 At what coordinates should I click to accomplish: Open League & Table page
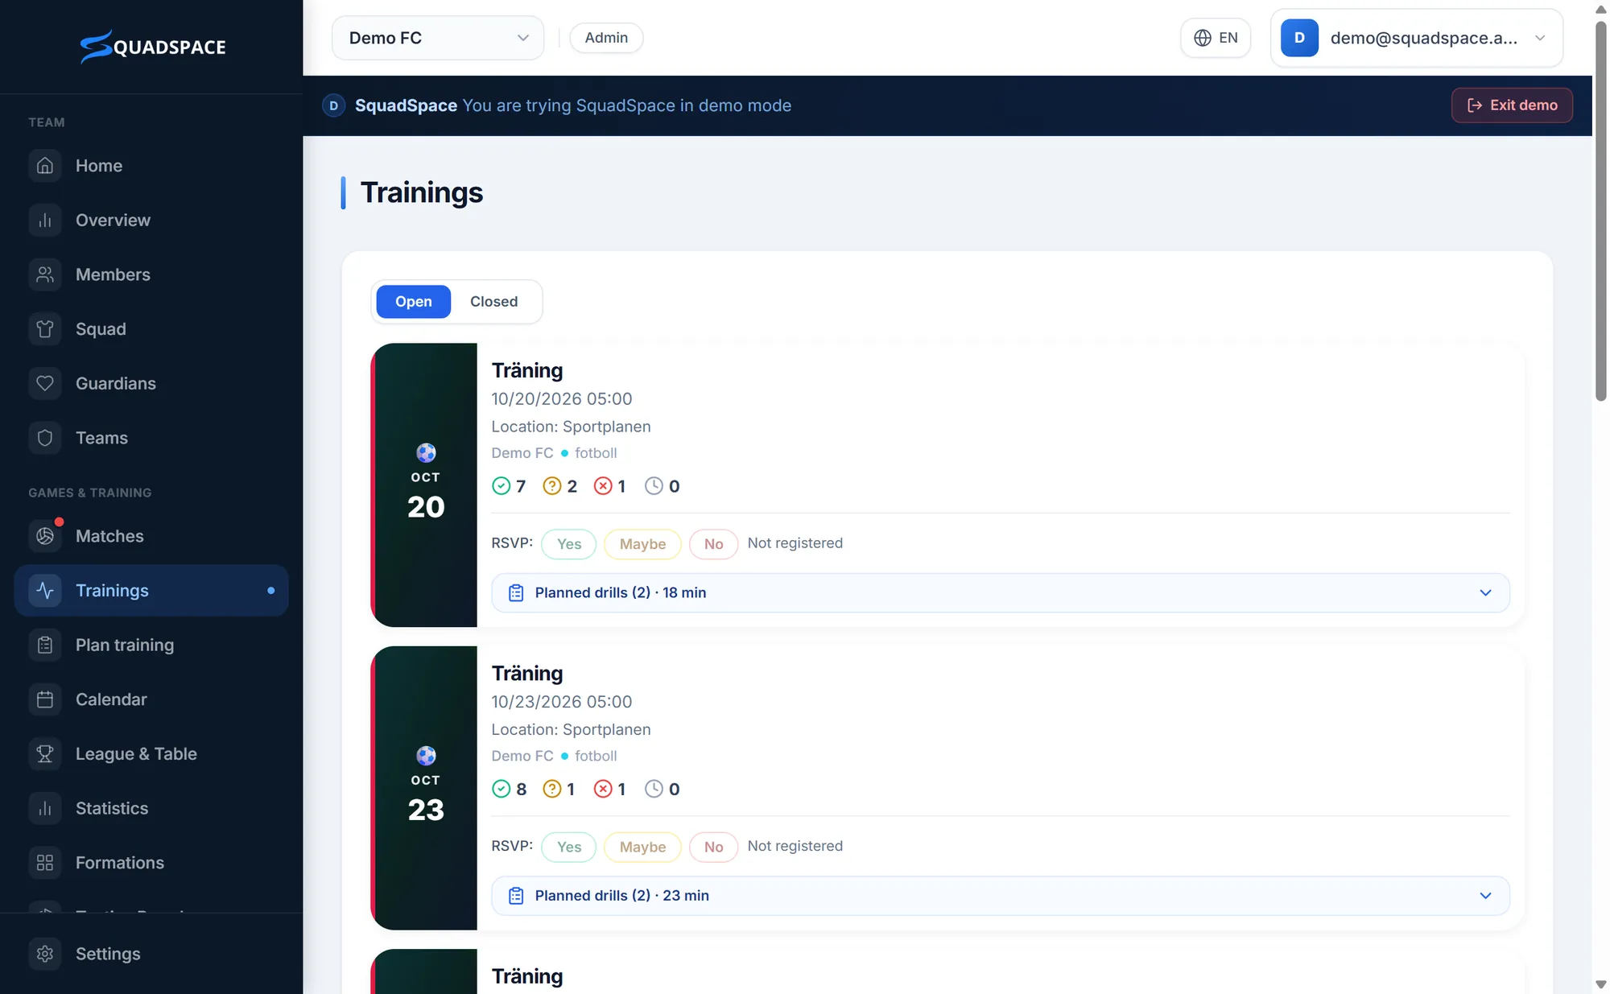pos(151,754)
